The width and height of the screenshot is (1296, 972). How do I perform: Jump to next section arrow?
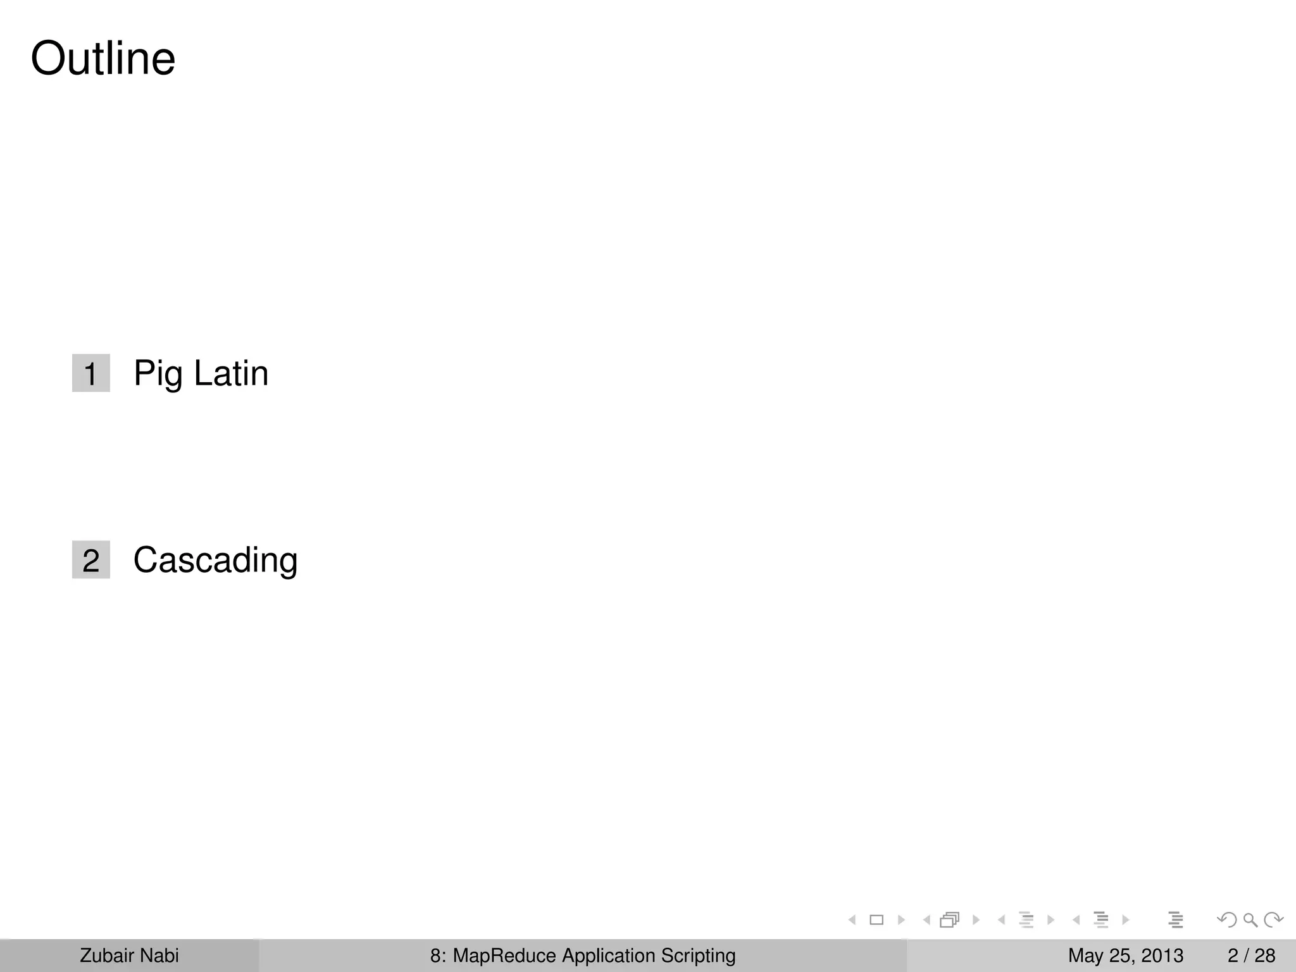pos(1125,920)
